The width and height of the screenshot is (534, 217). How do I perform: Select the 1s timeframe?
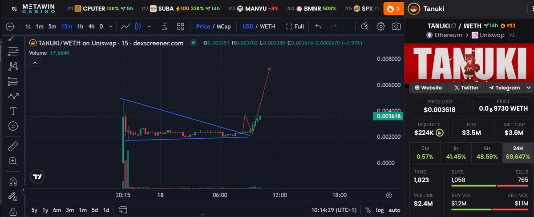click(28, 26)
